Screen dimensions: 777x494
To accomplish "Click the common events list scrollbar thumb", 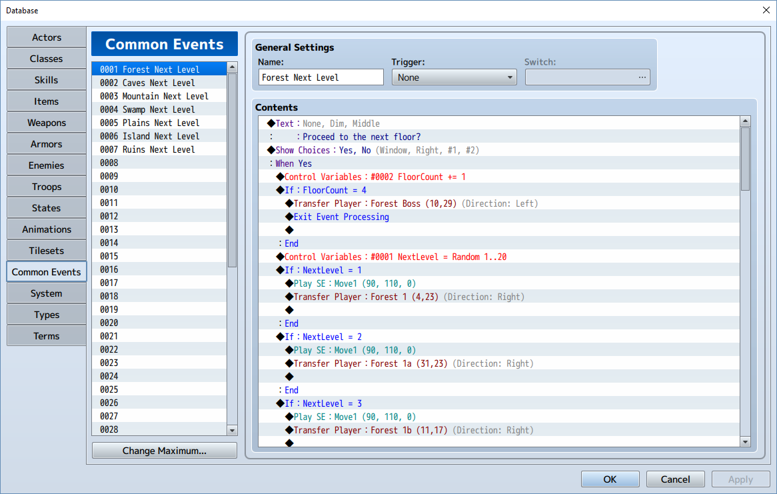I will [x=232, y=170].
